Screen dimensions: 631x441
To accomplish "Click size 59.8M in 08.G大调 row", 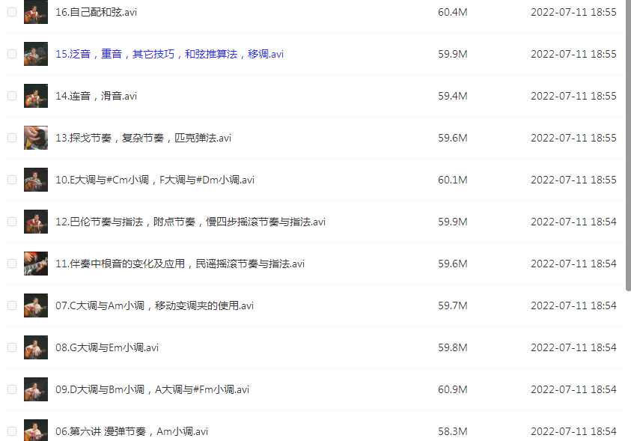I will click(453, 347).
